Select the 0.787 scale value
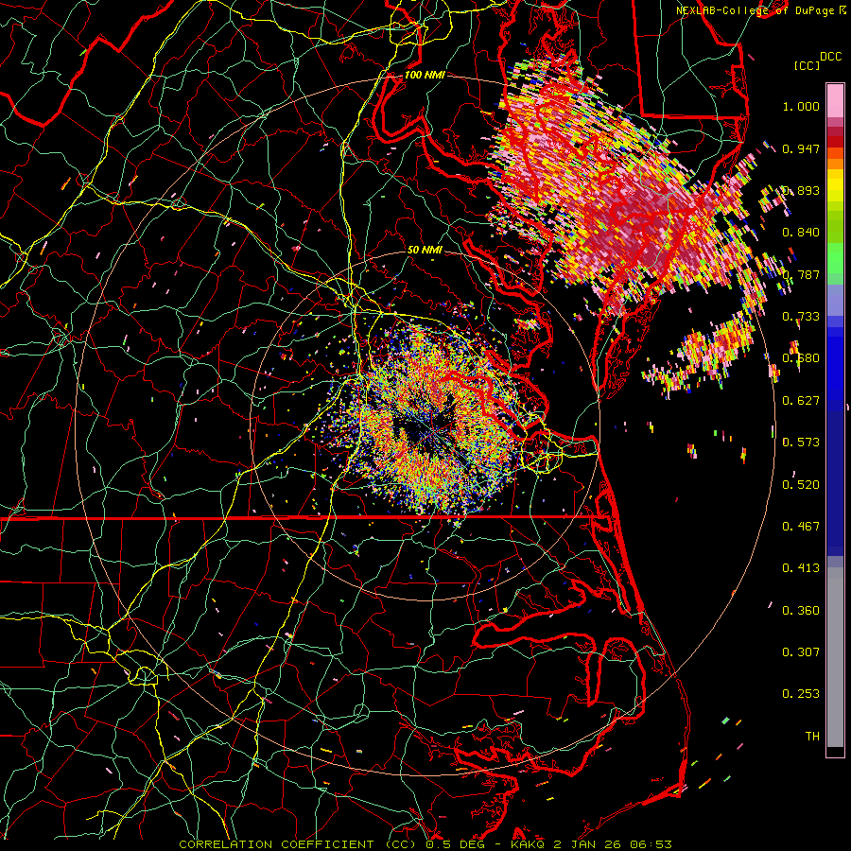Image resolution: width=851 pixels, height=851 pixels. (x=801, y=274)
